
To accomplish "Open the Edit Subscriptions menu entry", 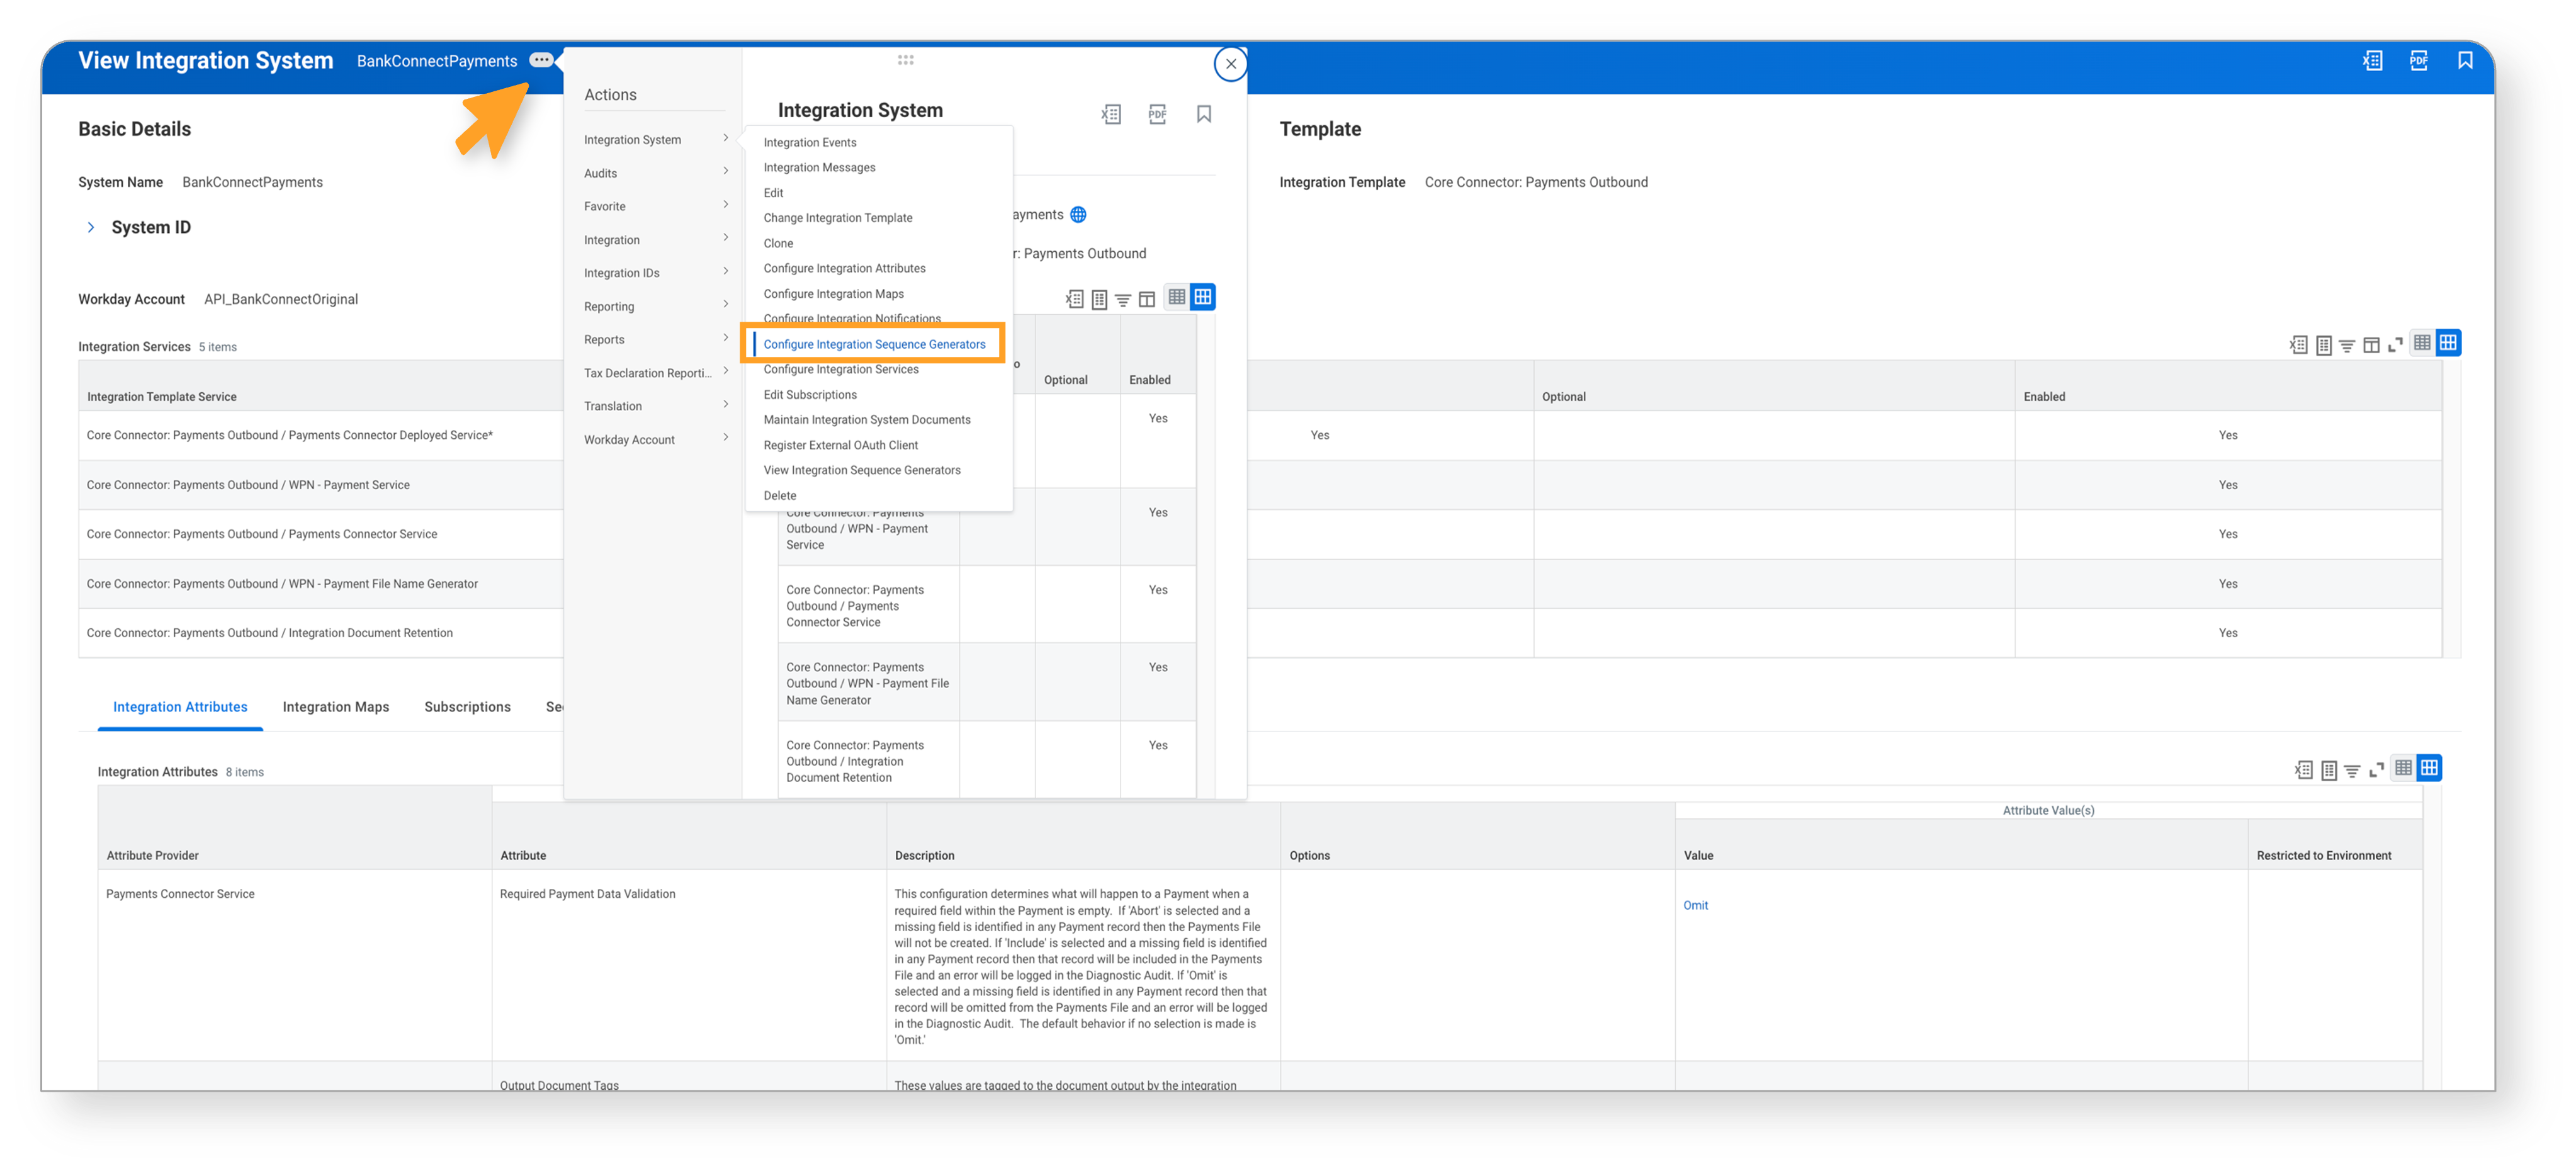I will point(810,394).
